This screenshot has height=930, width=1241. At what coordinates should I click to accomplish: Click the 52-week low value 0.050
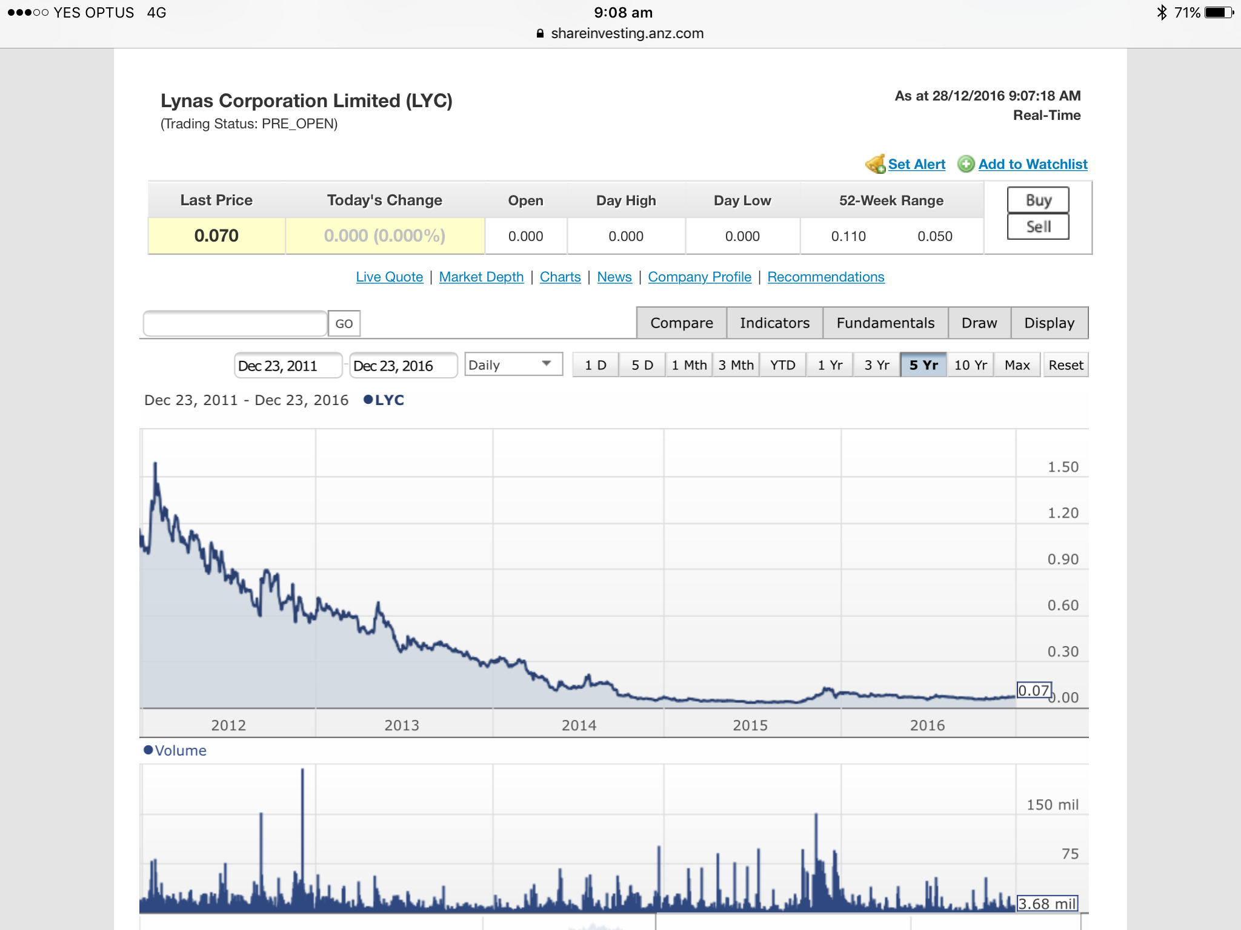point(935,236)
